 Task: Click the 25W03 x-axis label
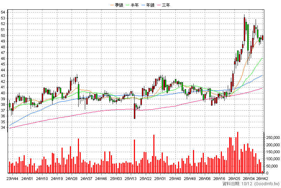[116, 179]
